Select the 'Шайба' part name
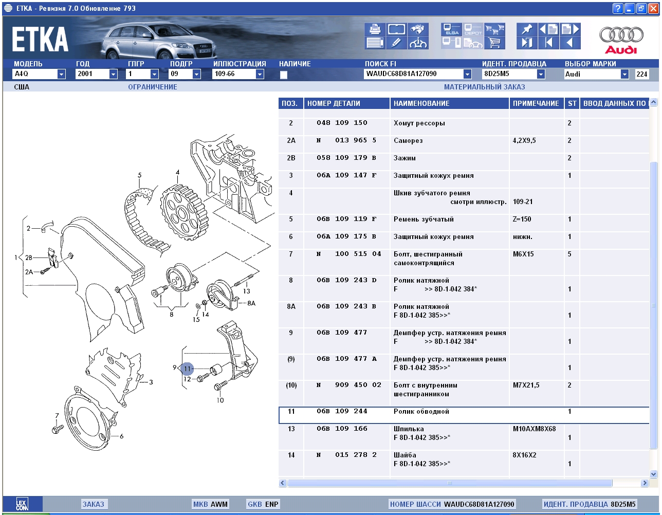The image size is (662, 515). [x=405, y=455]
